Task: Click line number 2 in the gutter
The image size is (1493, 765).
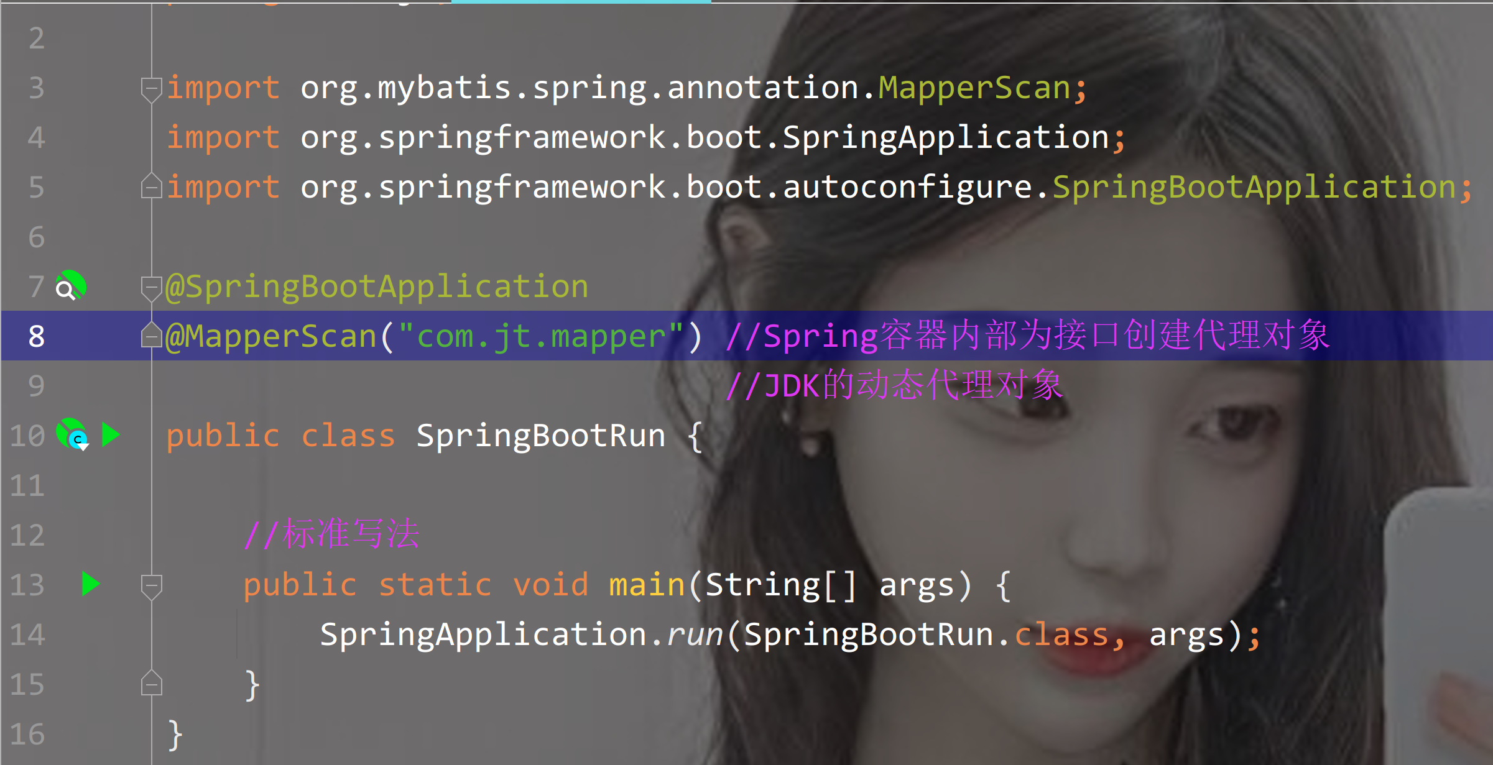Action: tap(37, 38)
